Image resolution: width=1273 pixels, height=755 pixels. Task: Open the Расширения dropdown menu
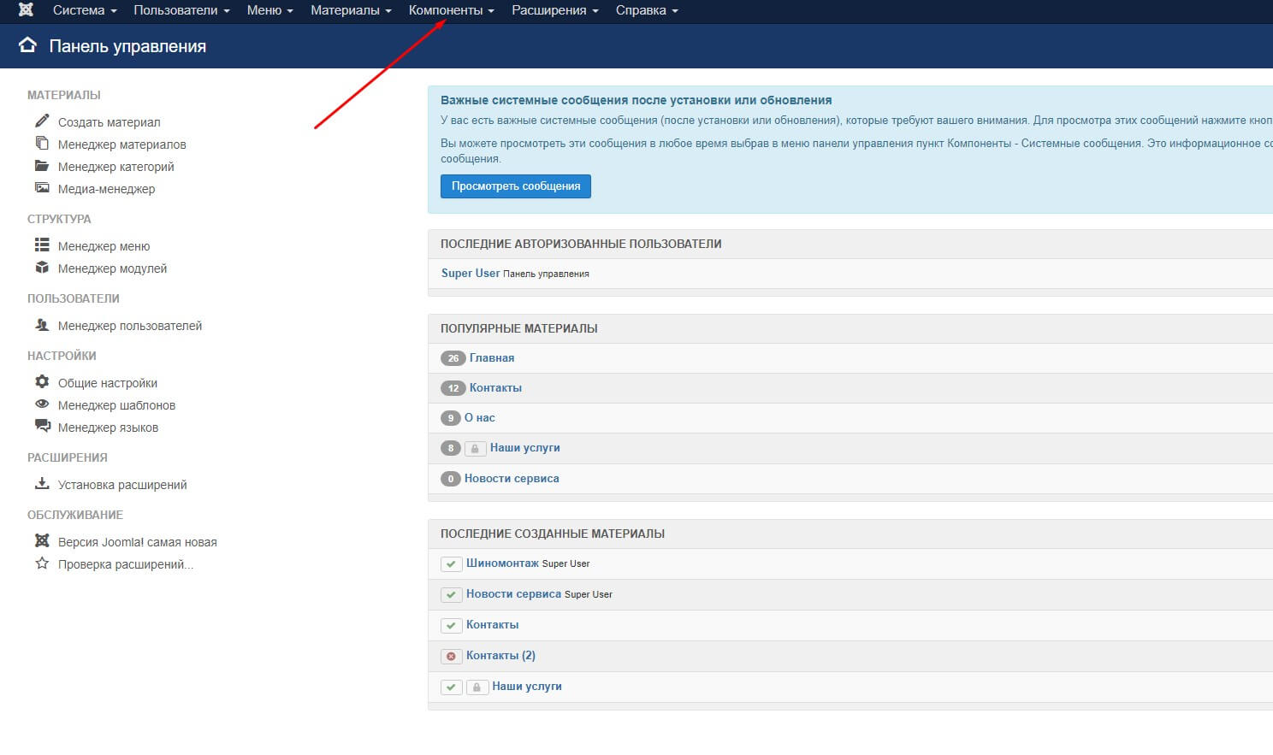pyautogui.click(x=555, y=10)
